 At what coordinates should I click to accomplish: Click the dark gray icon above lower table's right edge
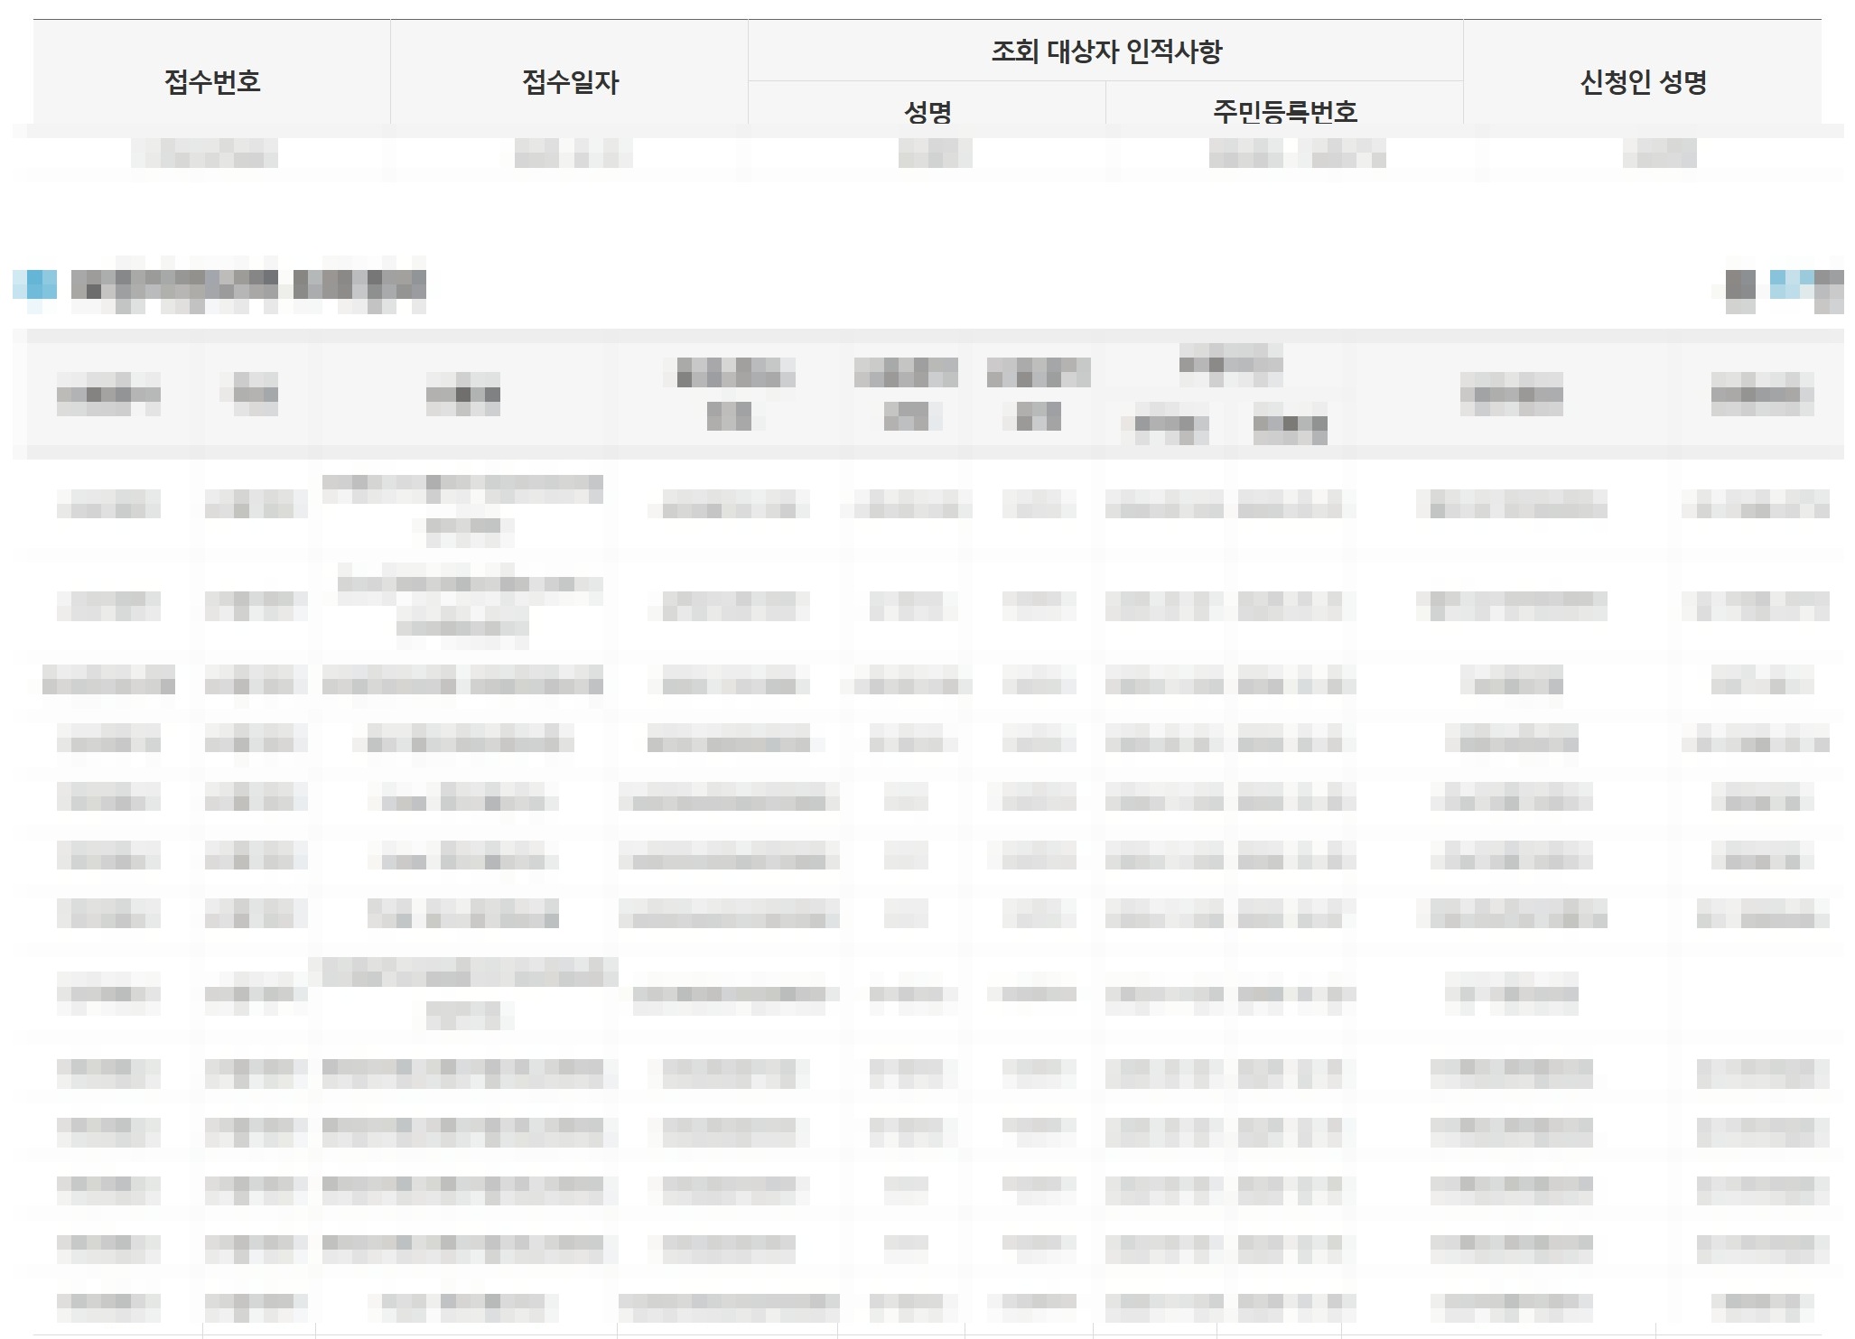tap(1740, 285)
